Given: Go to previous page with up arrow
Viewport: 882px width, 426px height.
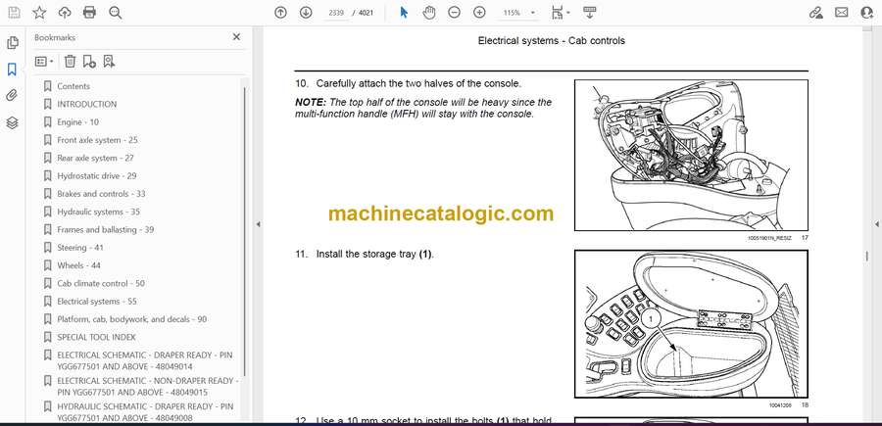Looking at the screenshot, I should point(280,13).
